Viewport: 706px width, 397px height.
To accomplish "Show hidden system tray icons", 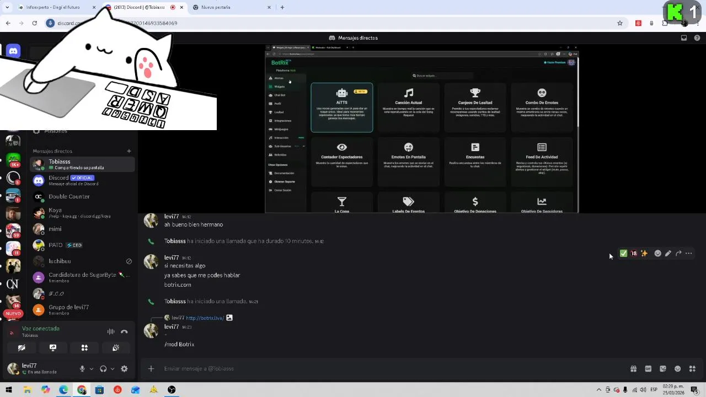I will click(599, 390).
